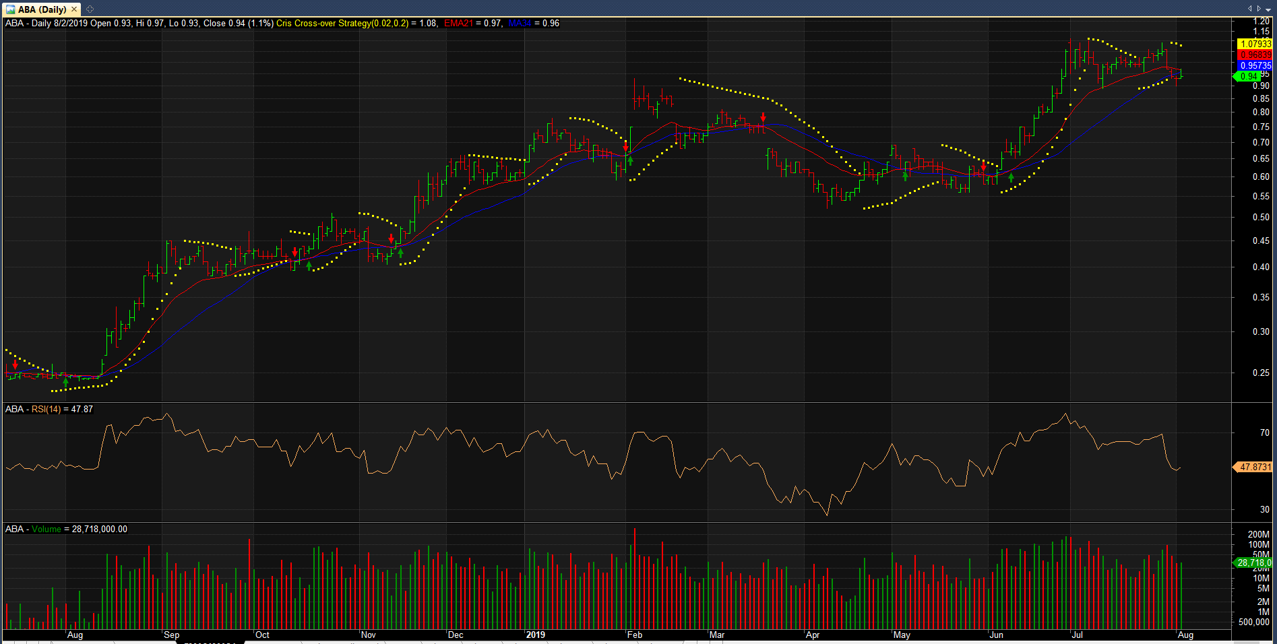The height and width of the screenshot is (644, 1277).
Task: Click the green 0.94 last price marker
Action: pos(1247,76)
